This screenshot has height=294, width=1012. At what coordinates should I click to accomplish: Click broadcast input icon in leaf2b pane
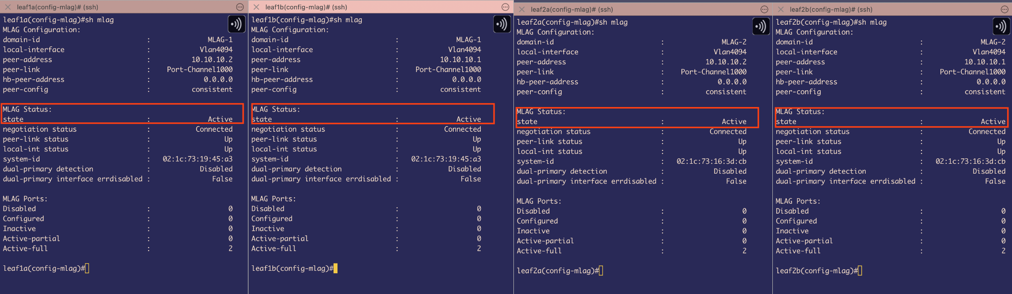pyautogui.click(x=1001, y=26)
